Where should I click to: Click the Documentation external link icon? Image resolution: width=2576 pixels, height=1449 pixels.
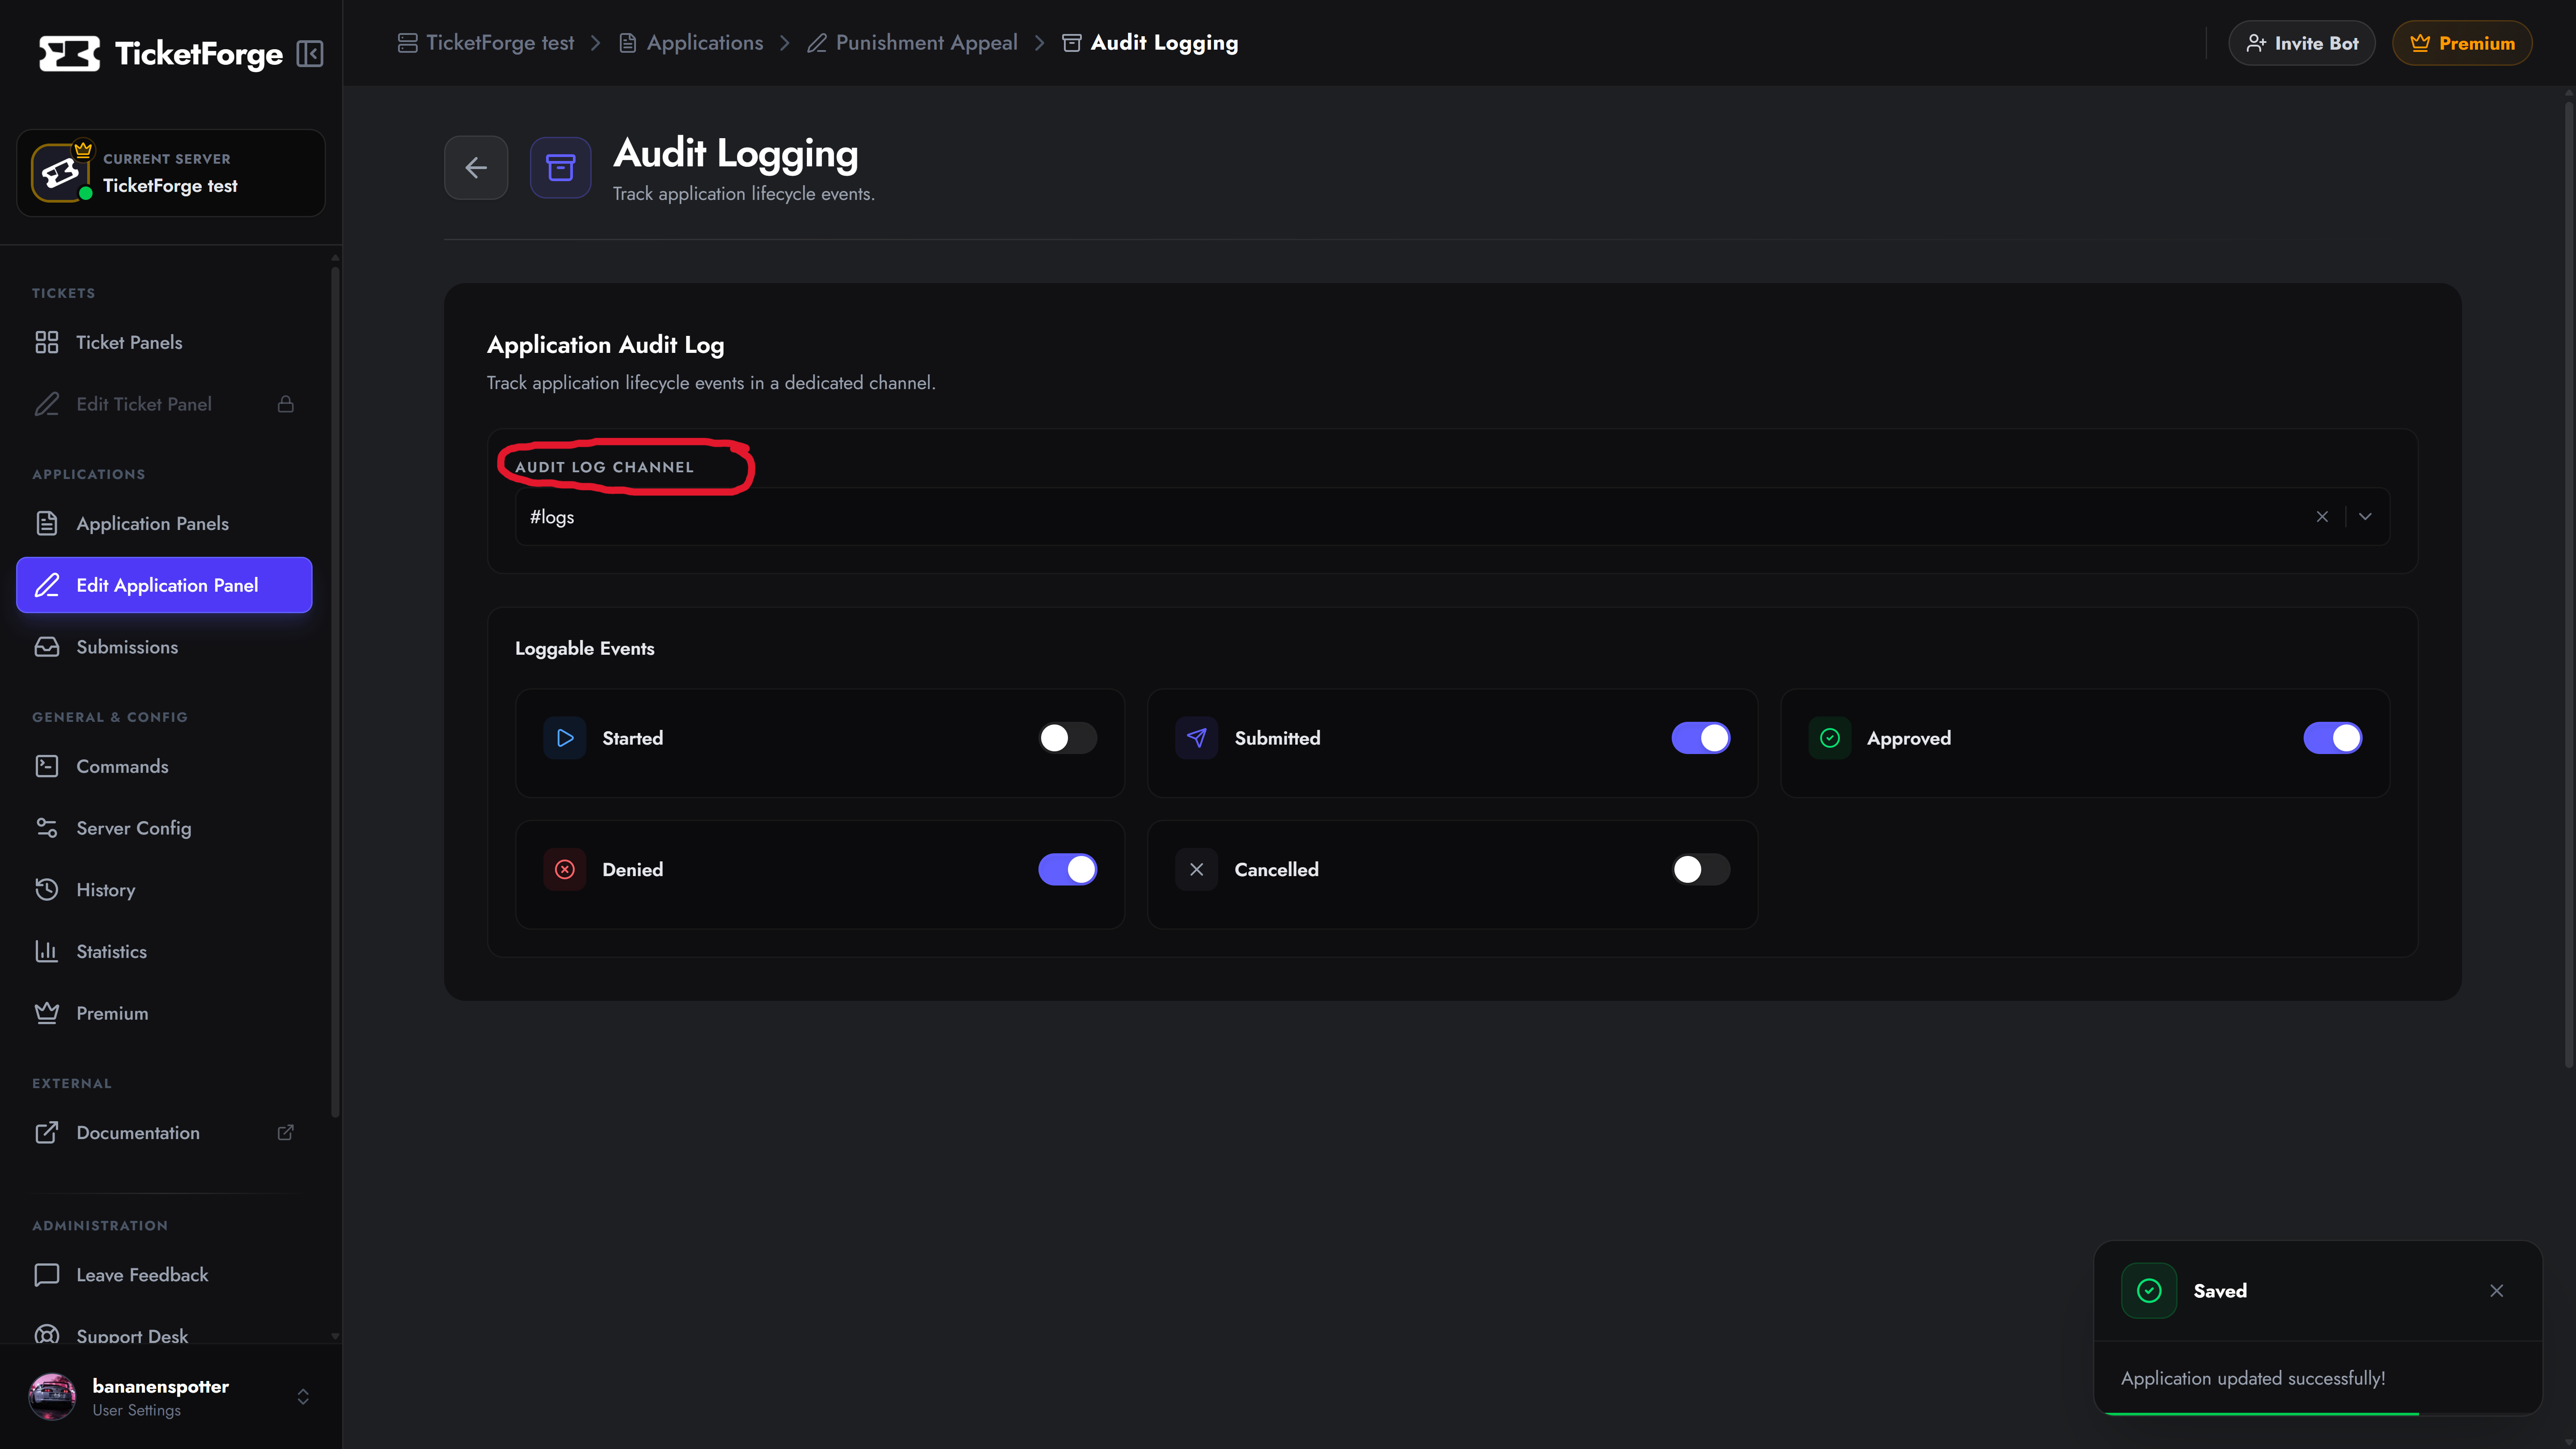(286, 1132)
